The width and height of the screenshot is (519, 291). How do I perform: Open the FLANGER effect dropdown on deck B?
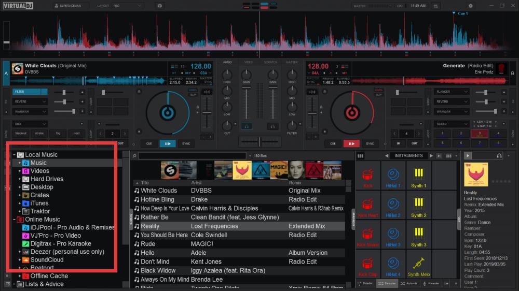[x=452, y=92]
